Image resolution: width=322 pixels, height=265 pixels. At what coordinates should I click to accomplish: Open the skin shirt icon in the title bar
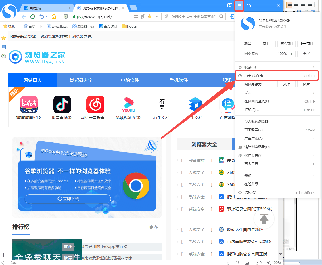pos(249,5)
